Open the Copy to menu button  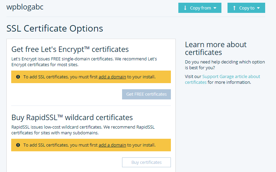coord(246,8)
